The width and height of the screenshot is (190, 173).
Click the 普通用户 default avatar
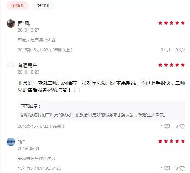click(11, 65)
